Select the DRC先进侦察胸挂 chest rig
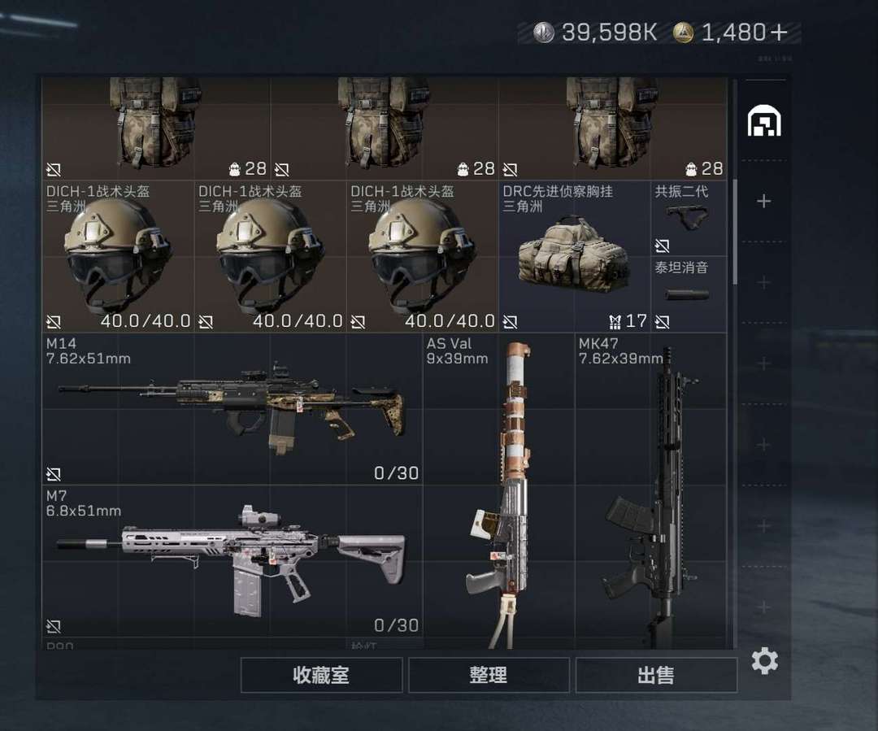878x731 pixels. 575,257
